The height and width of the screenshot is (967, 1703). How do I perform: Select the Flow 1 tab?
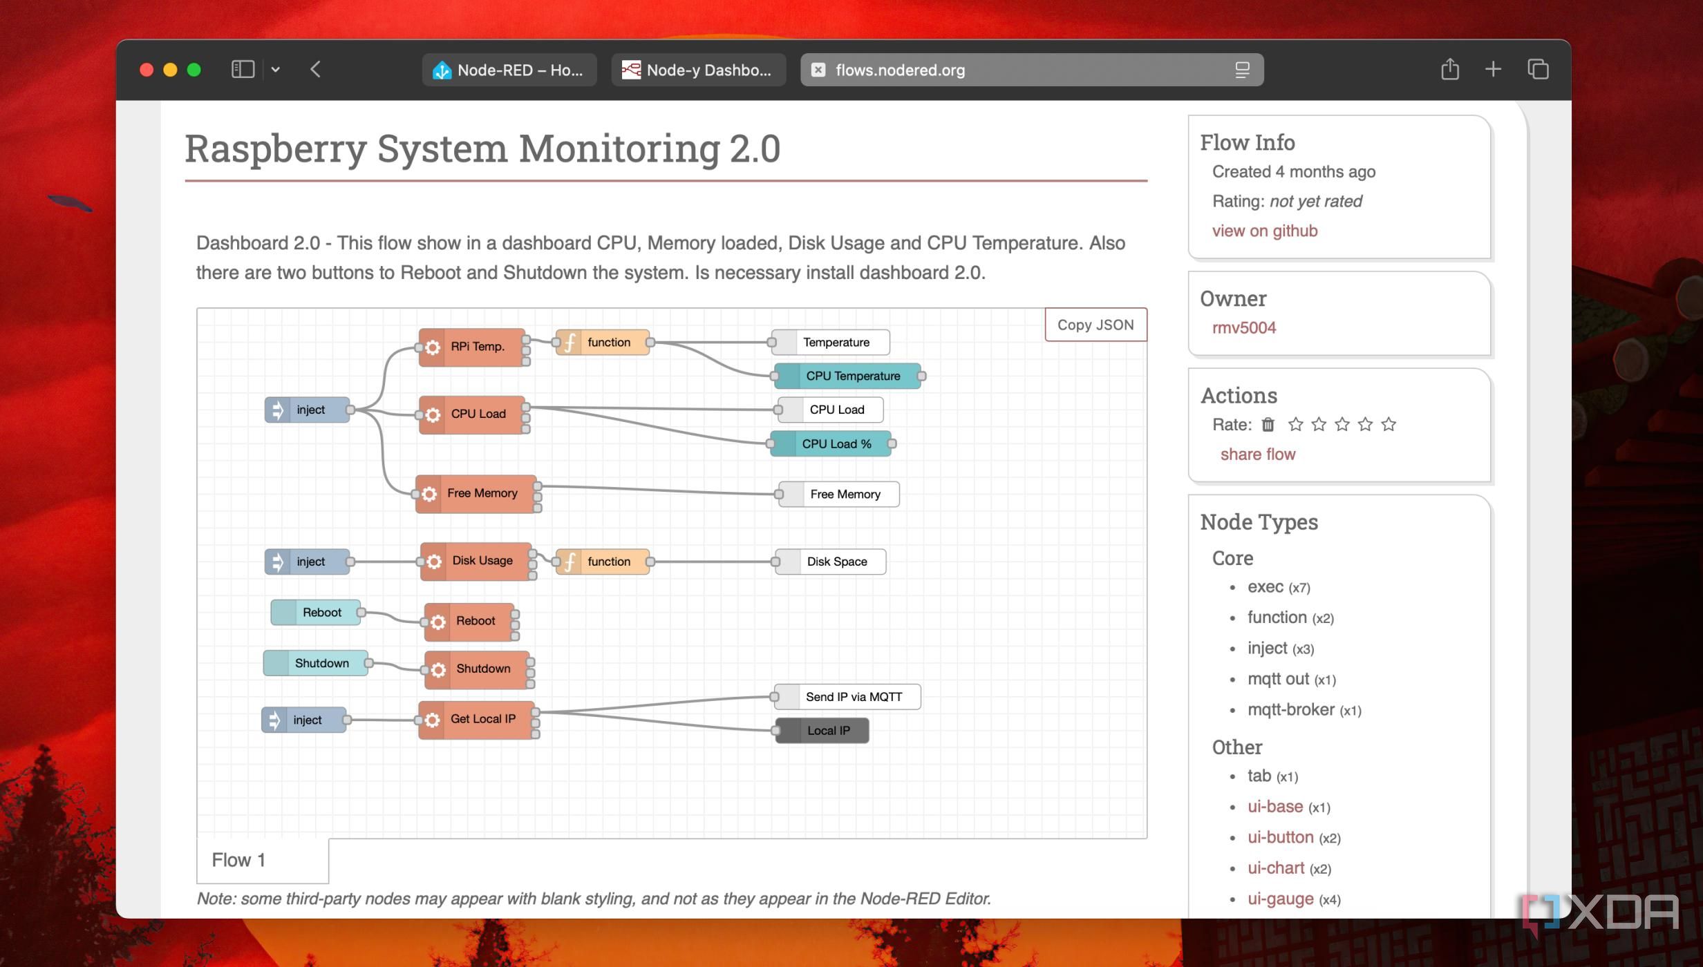263,860
